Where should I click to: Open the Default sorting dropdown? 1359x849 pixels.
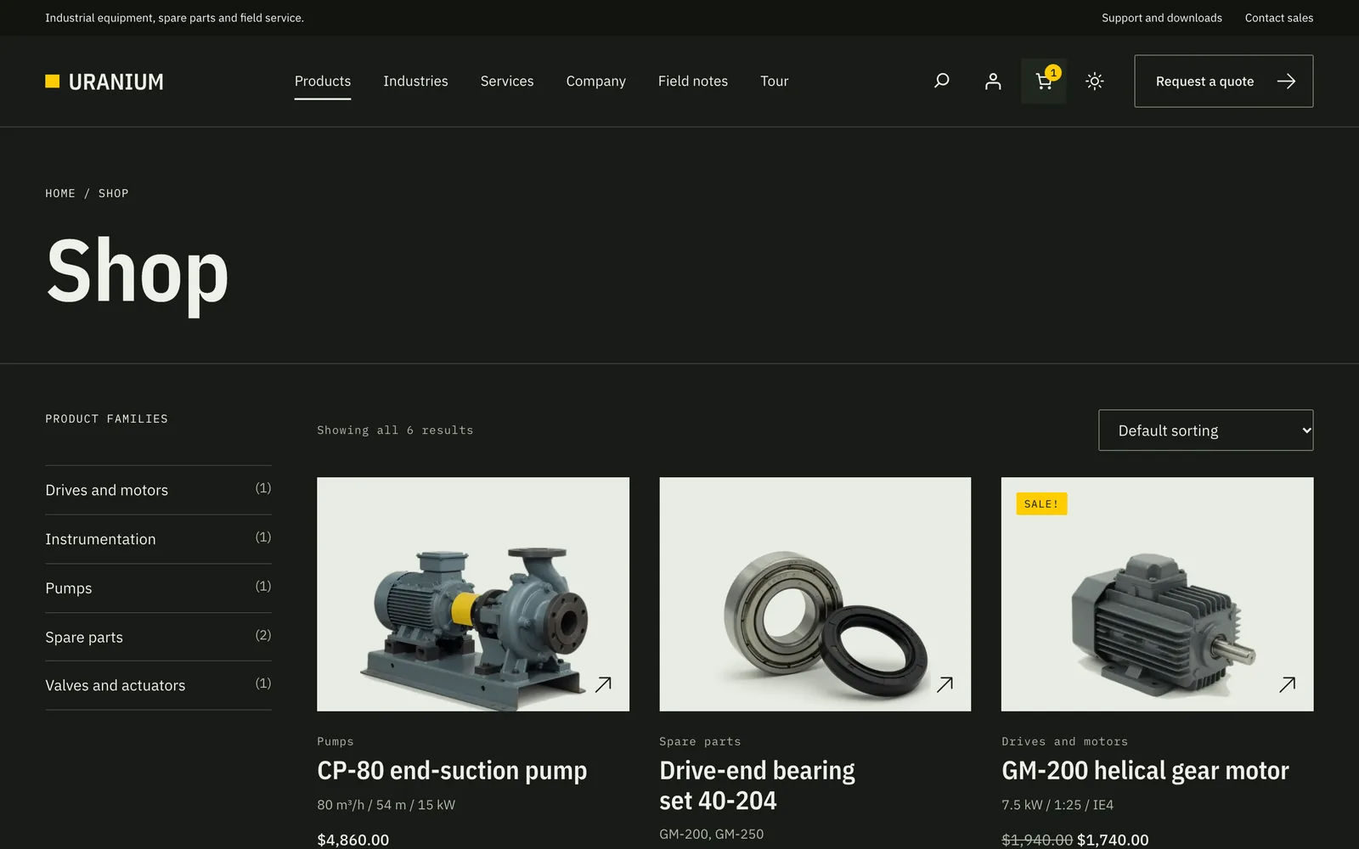(x=1205, y=430)
